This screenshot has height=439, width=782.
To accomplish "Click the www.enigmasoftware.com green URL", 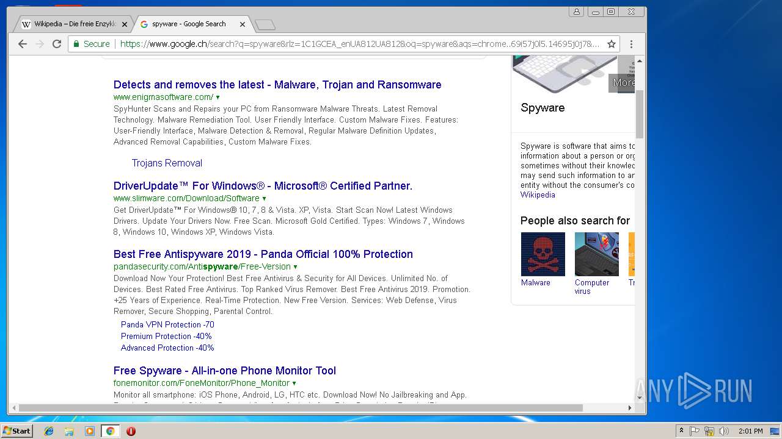I will [163, 98].
